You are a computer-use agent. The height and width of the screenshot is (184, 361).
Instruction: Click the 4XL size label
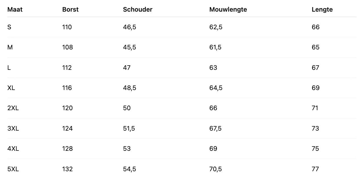coord(13,149)
